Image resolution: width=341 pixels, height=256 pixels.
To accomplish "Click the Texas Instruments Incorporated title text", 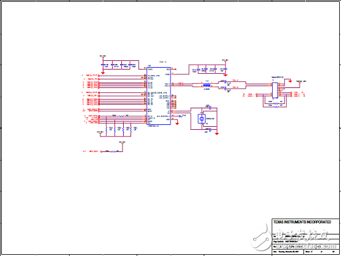I will pos(302,222).
